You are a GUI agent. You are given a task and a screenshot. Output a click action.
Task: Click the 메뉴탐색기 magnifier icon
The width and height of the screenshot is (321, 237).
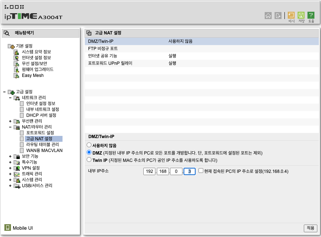(x=7, y=33)
